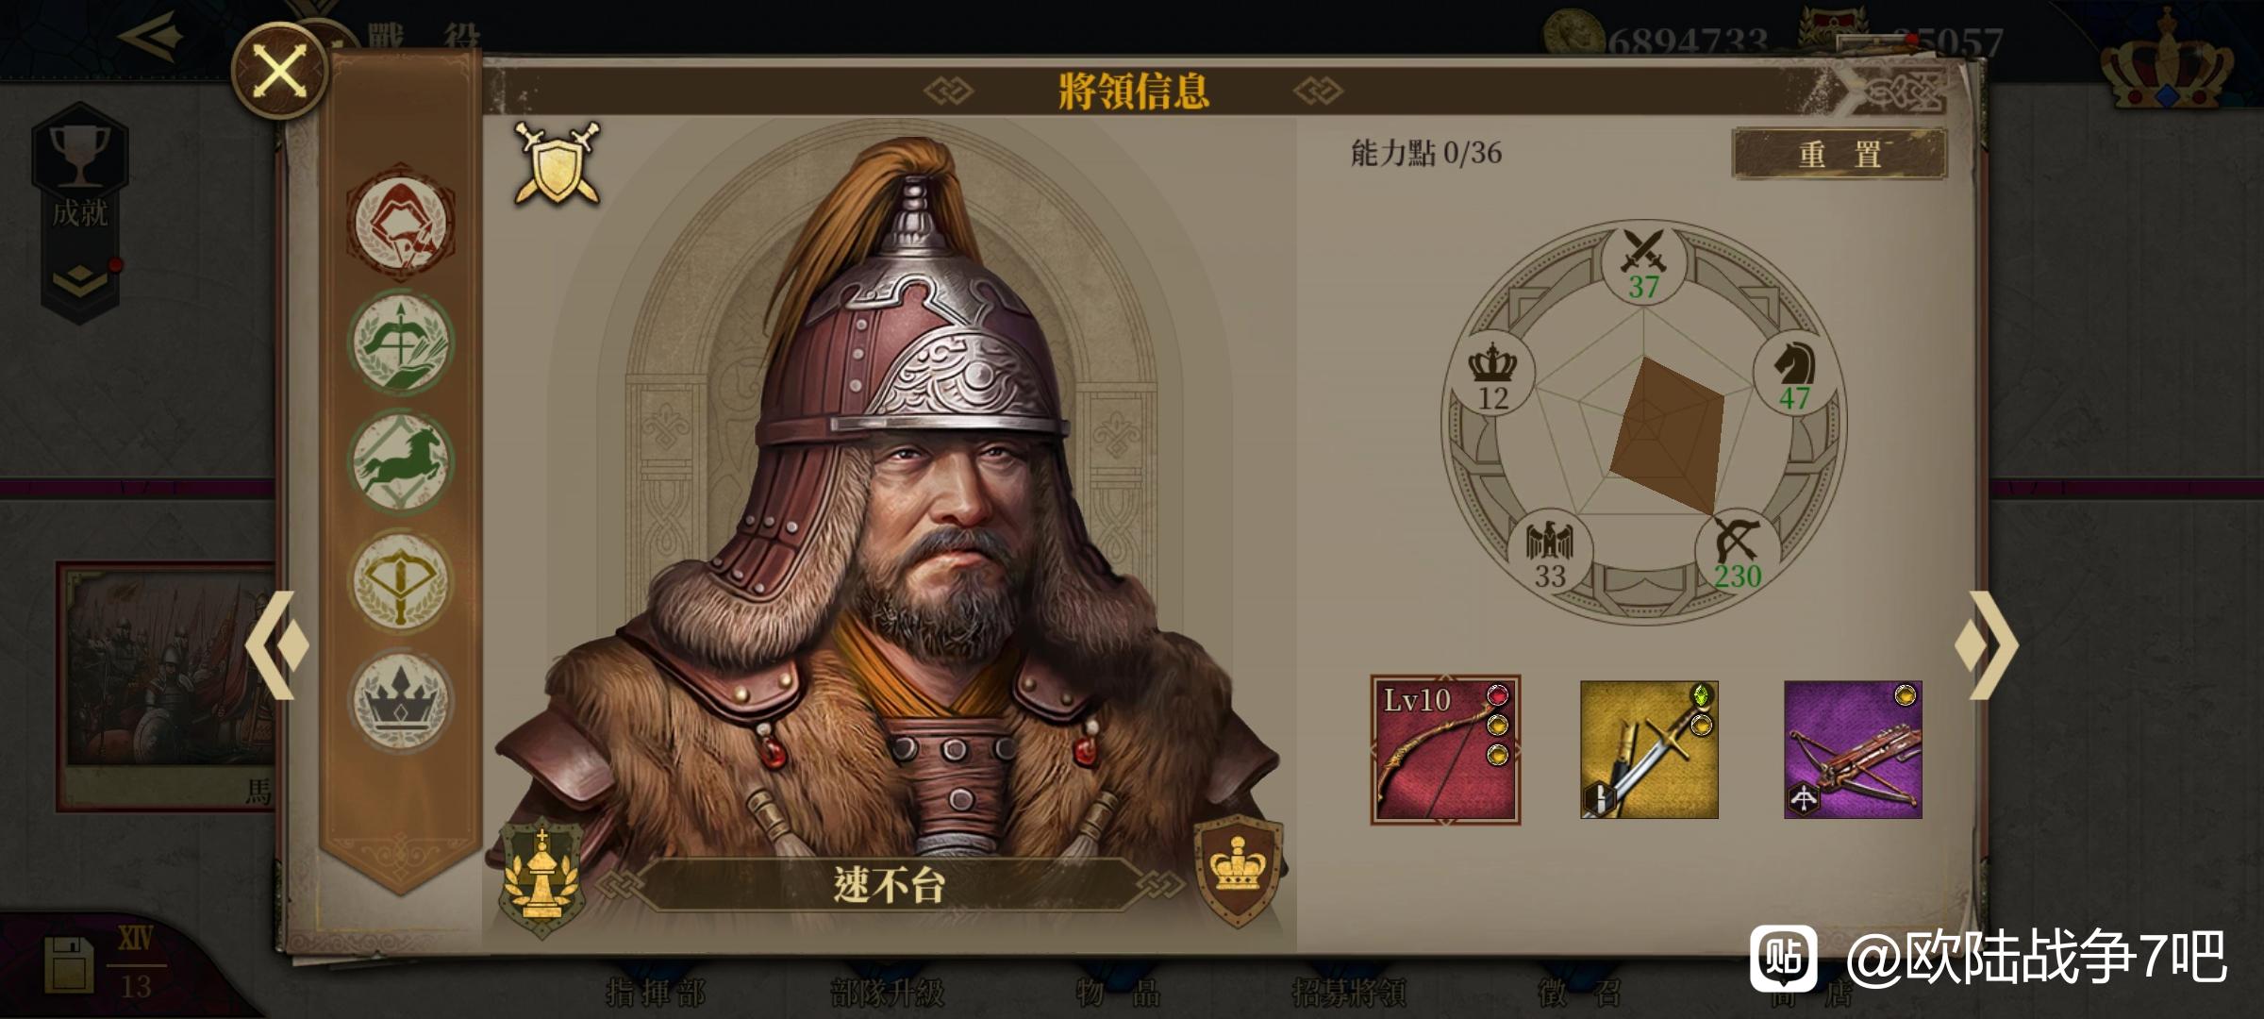Open the purple crossbow equipment slot
This screenshot has width=2264, height=1019.
pyautogui.click(x=1853, y=750)
